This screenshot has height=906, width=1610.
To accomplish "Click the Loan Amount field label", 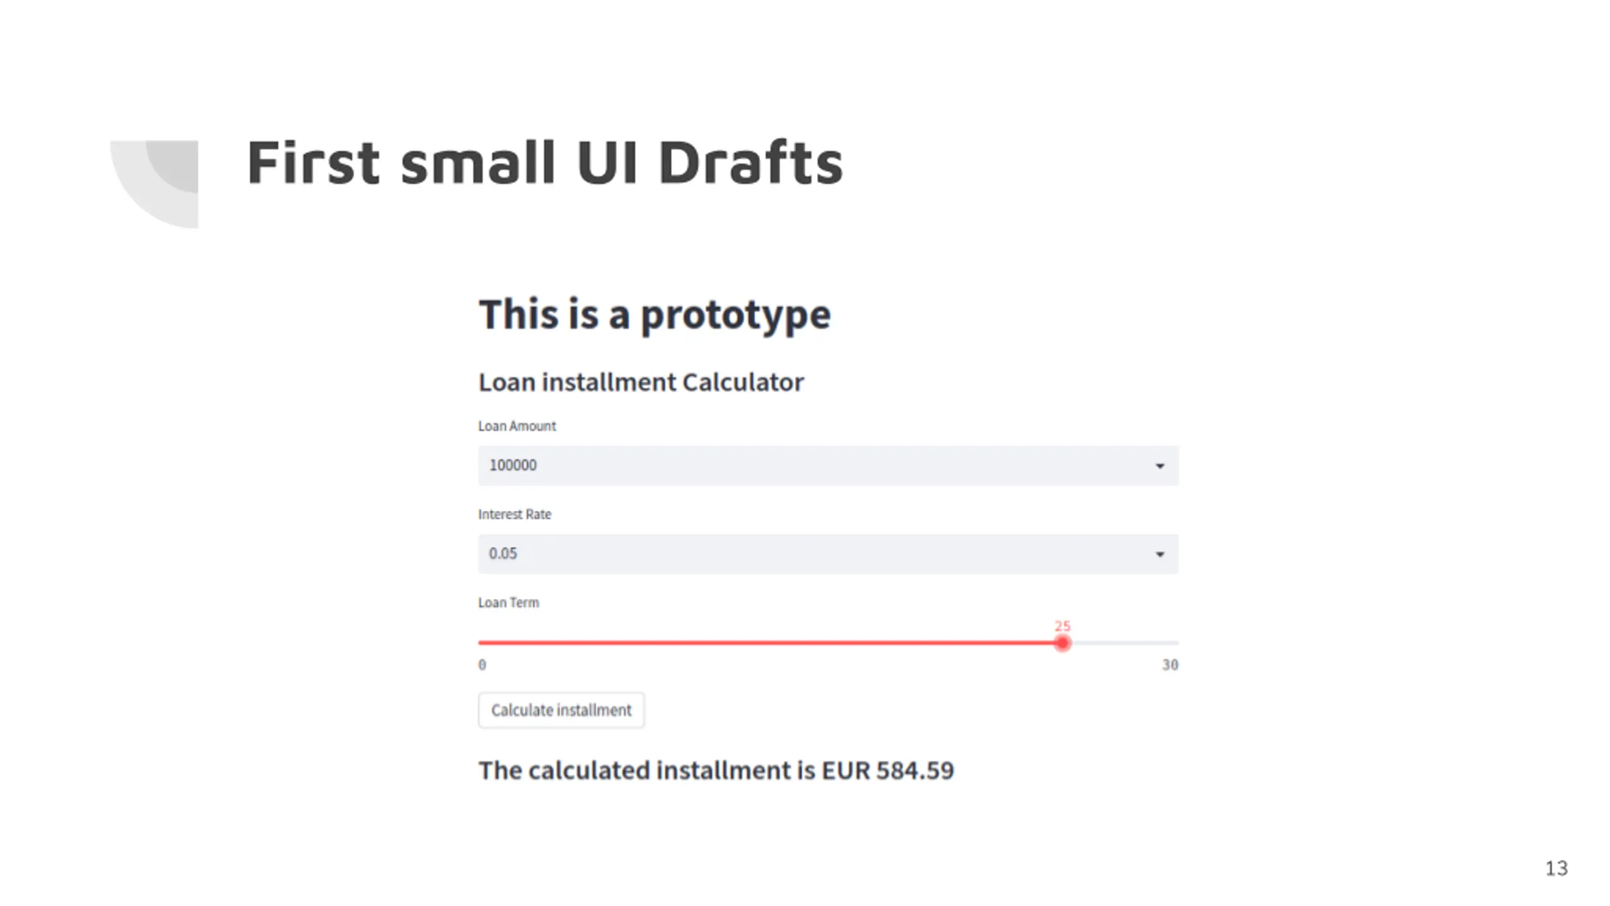I will [517, 426].
